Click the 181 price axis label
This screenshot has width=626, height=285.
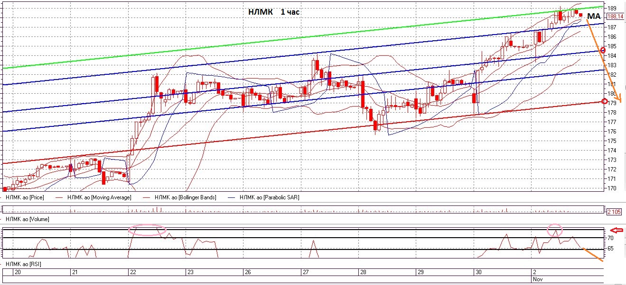[612, 84]
